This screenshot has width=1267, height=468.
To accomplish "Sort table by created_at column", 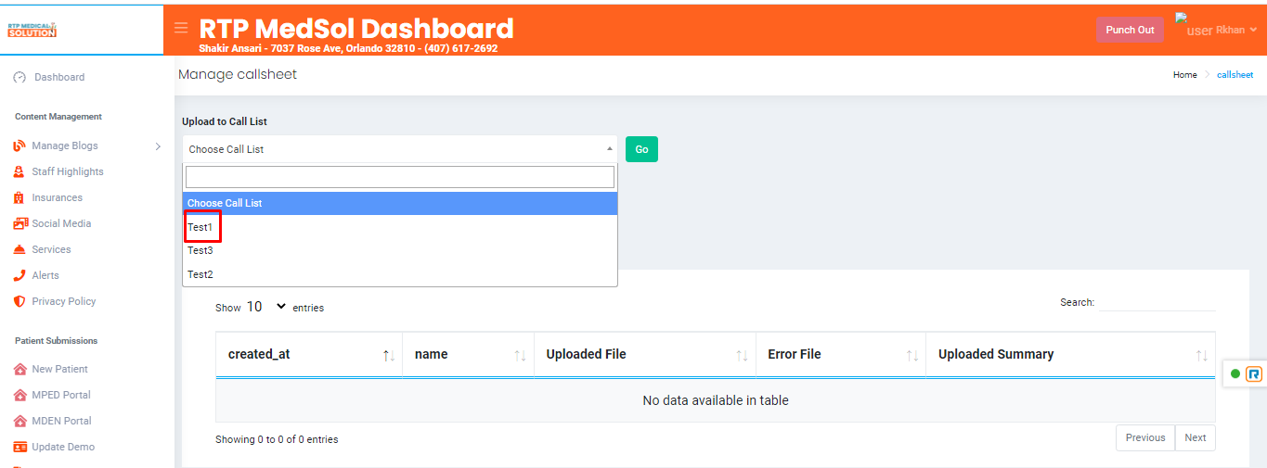I will click(309, 354).
